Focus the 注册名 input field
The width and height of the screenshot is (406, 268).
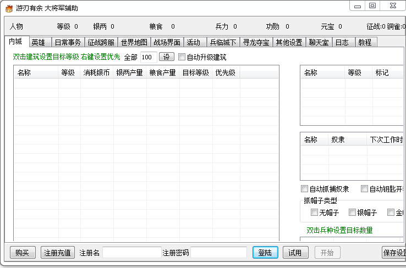click(x=132, y=253)
